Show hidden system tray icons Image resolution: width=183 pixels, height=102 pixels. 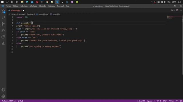(x=152, y=2)
